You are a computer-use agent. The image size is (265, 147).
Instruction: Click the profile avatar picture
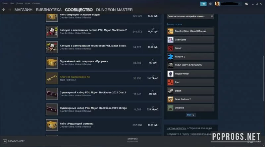tap(217, 4)
